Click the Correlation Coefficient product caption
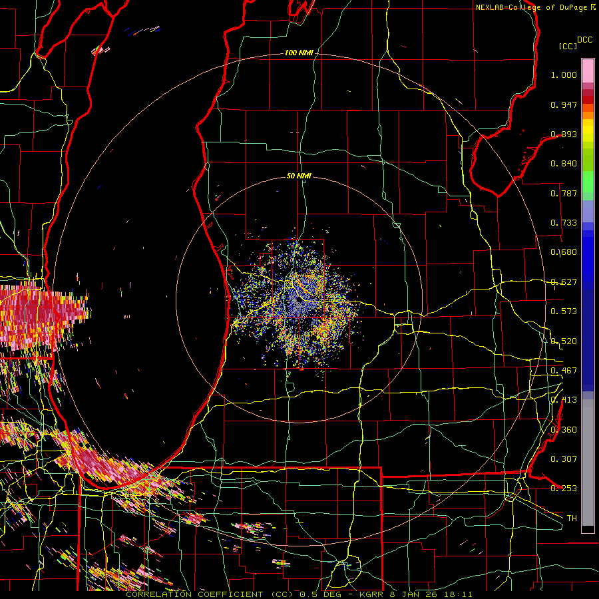599x599 pixels. (x=299, y=594)
